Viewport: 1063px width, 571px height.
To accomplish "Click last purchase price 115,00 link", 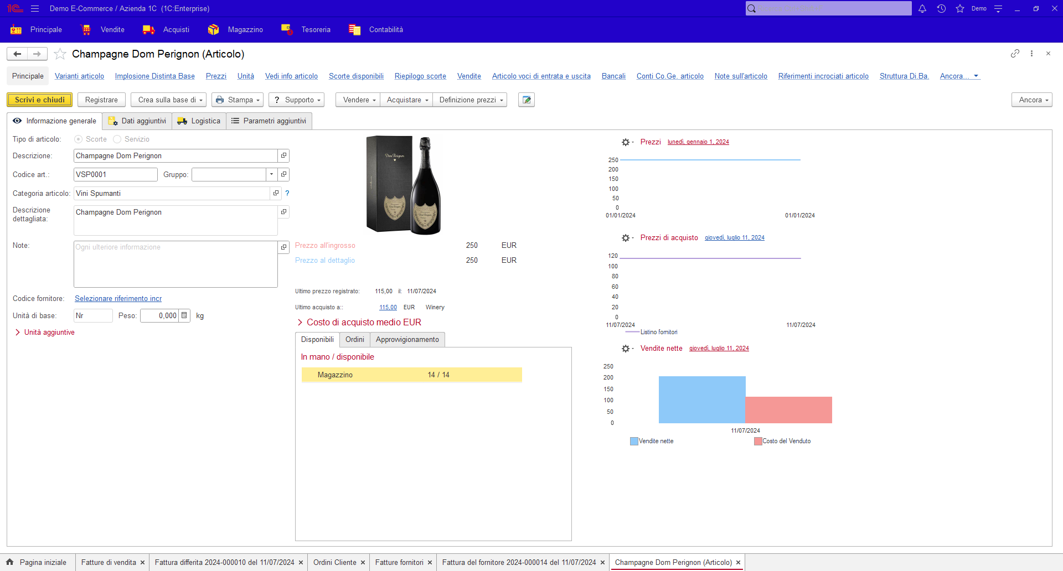I will pos(388,308).
